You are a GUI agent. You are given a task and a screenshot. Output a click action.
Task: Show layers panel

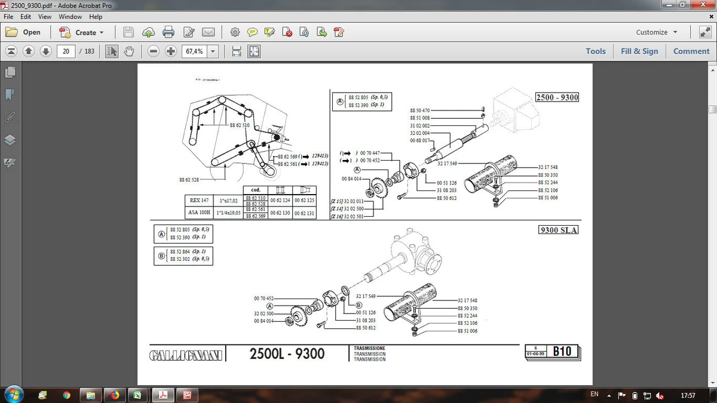coord(10,140)
